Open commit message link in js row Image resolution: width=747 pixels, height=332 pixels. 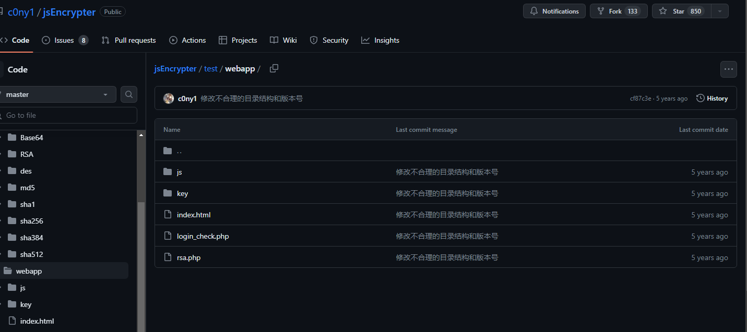point(447,172)
